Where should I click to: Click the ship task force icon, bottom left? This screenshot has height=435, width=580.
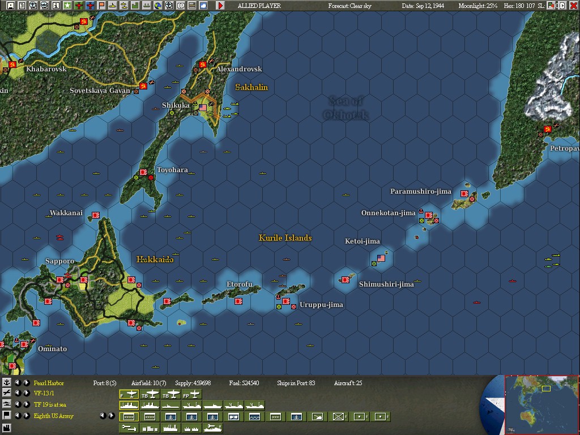(6, 404)
